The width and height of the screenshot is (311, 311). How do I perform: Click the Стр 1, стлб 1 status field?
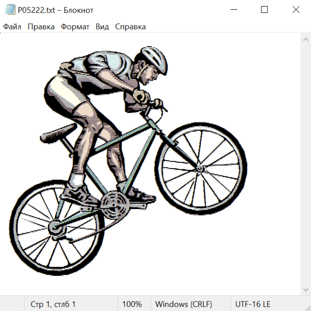(53, 304)
